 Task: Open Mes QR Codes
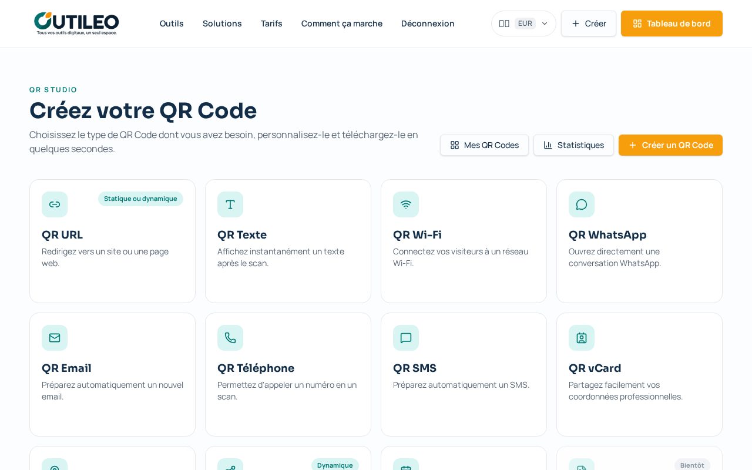(484, 145)
